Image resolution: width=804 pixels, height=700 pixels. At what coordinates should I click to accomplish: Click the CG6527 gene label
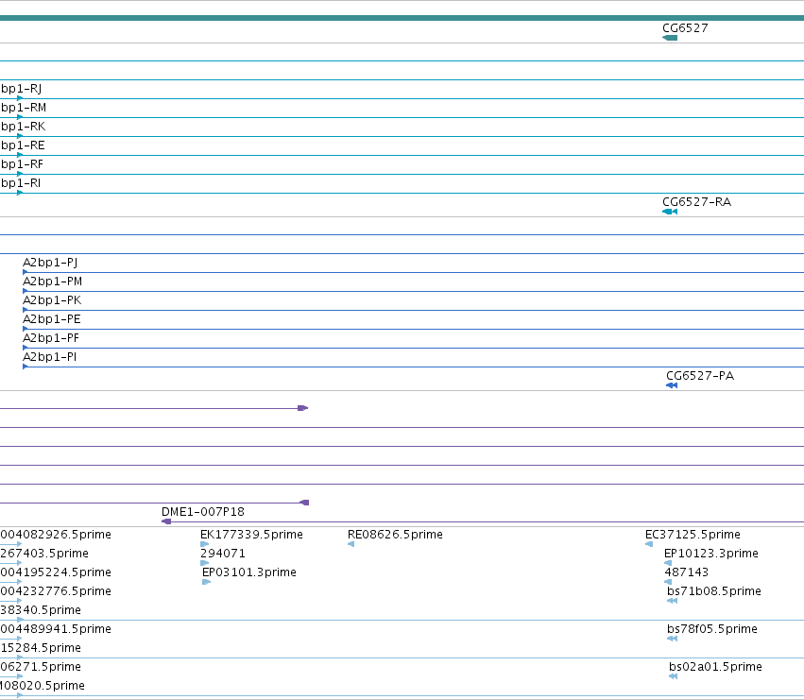685,28
